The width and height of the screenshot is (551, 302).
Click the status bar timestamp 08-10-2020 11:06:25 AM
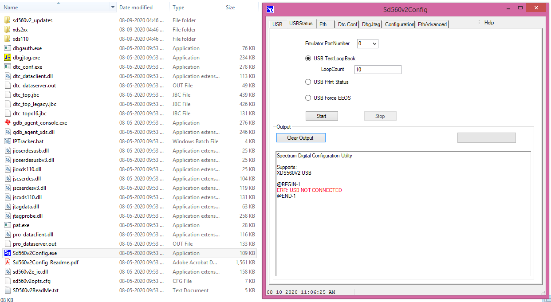coord(301,292)
